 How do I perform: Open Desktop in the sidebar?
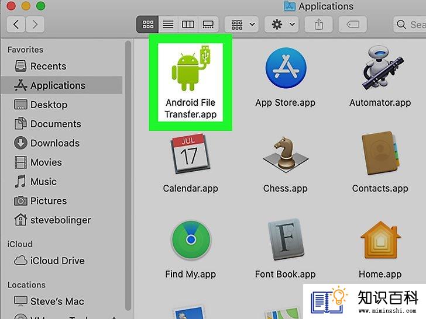click(x=61, y=105)
